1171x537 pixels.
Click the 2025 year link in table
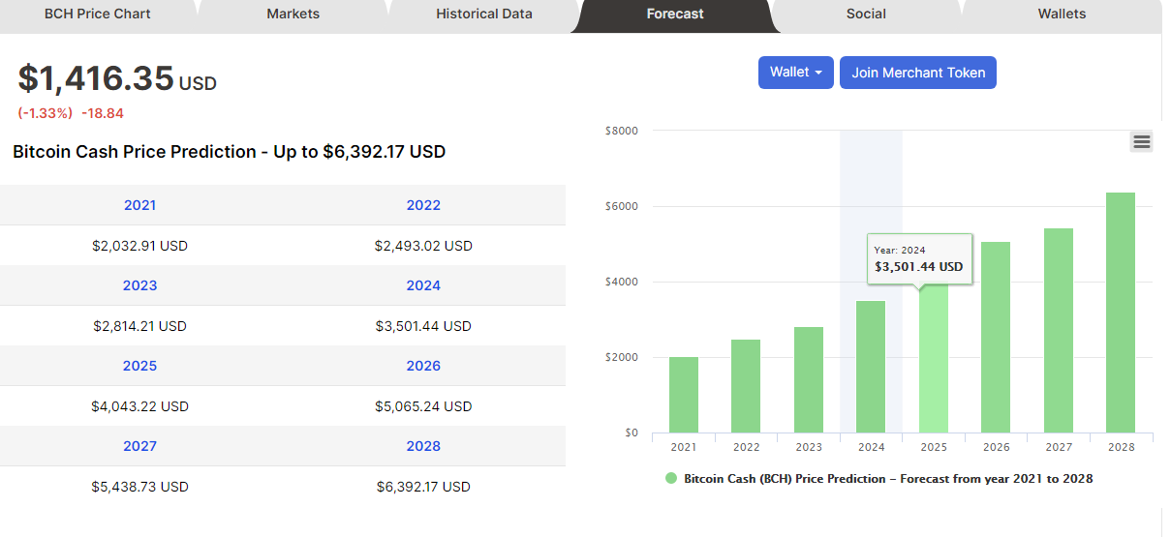(139, 366)
